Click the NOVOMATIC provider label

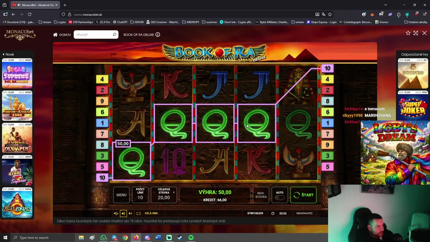click(x=304, y=213)
